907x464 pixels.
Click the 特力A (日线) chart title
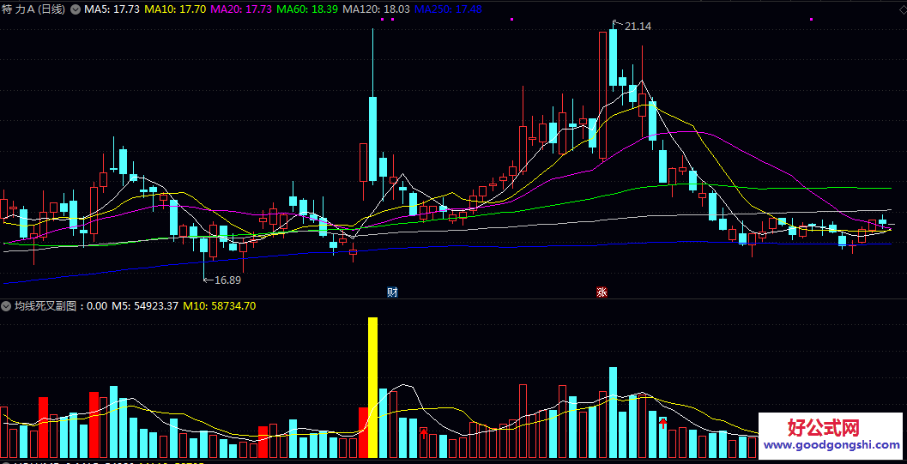coord(34,9)
